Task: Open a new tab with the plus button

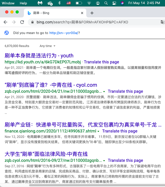Action: 92,13
